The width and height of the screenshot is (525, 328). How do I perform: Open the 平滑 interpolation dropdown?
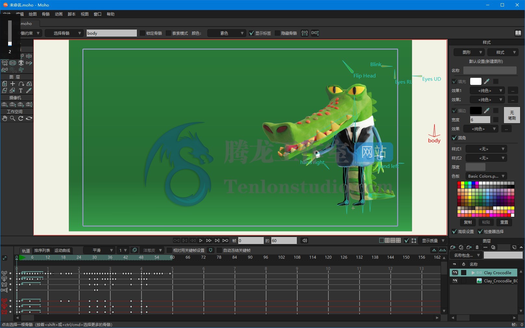coord(99,250)
